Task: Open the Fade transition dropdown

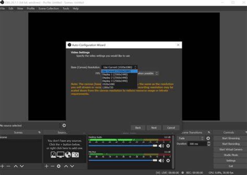Action: [190, 138]
